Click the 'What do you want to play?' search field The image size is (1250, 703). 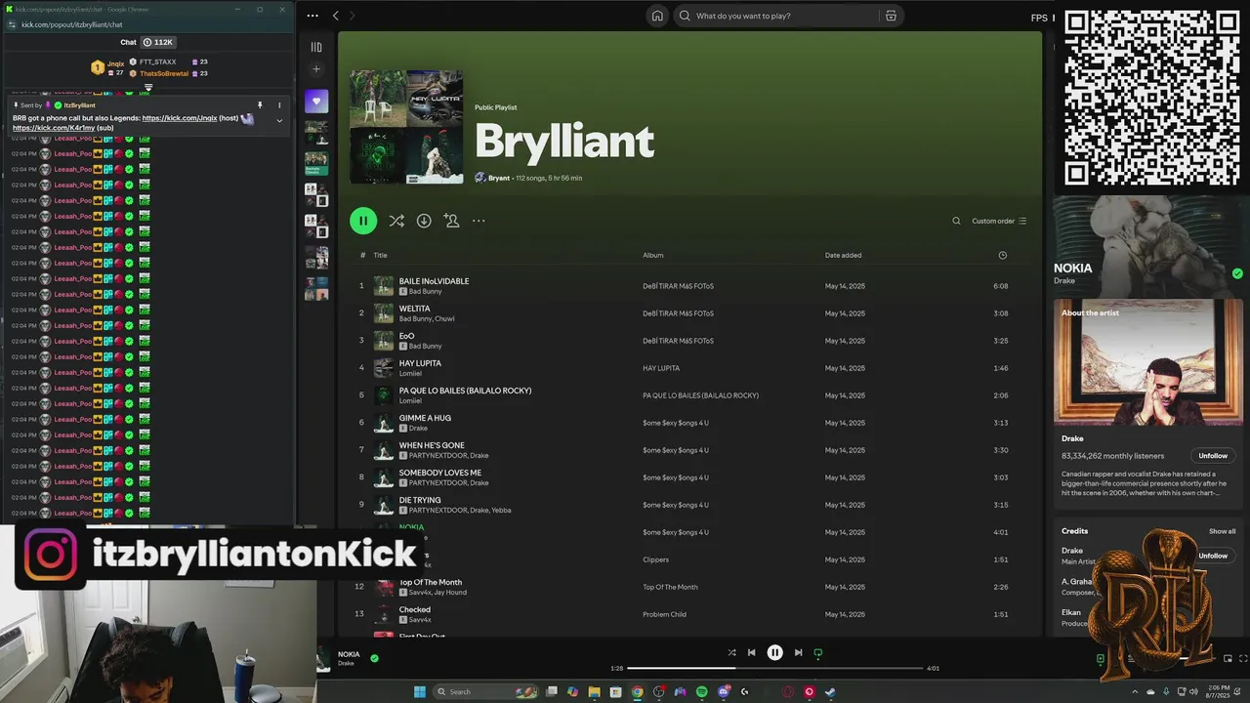pyautogui.click(x=776, y=16)
